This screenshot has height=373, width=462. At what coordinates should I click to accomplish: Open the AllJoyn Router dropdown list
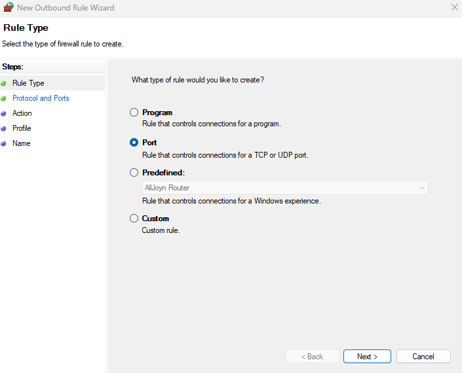point(284,188)
